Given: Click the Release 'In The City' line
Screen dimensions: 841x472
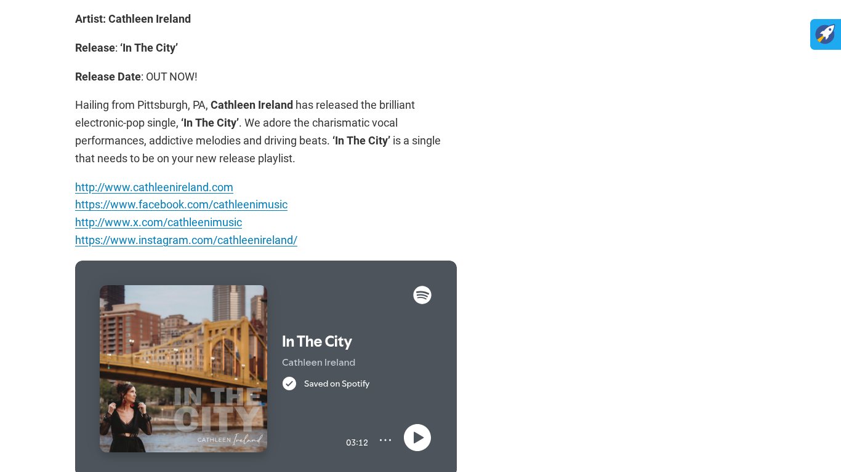Looking at the screenshot, I should (126, 48).
